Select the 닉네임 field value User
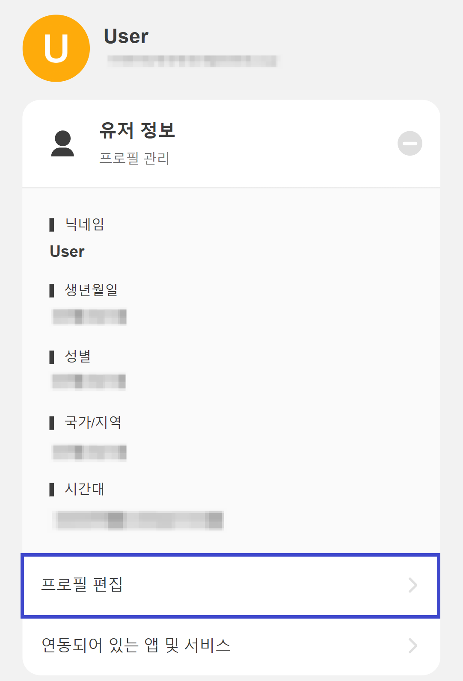463x681 pixels. 67,251
